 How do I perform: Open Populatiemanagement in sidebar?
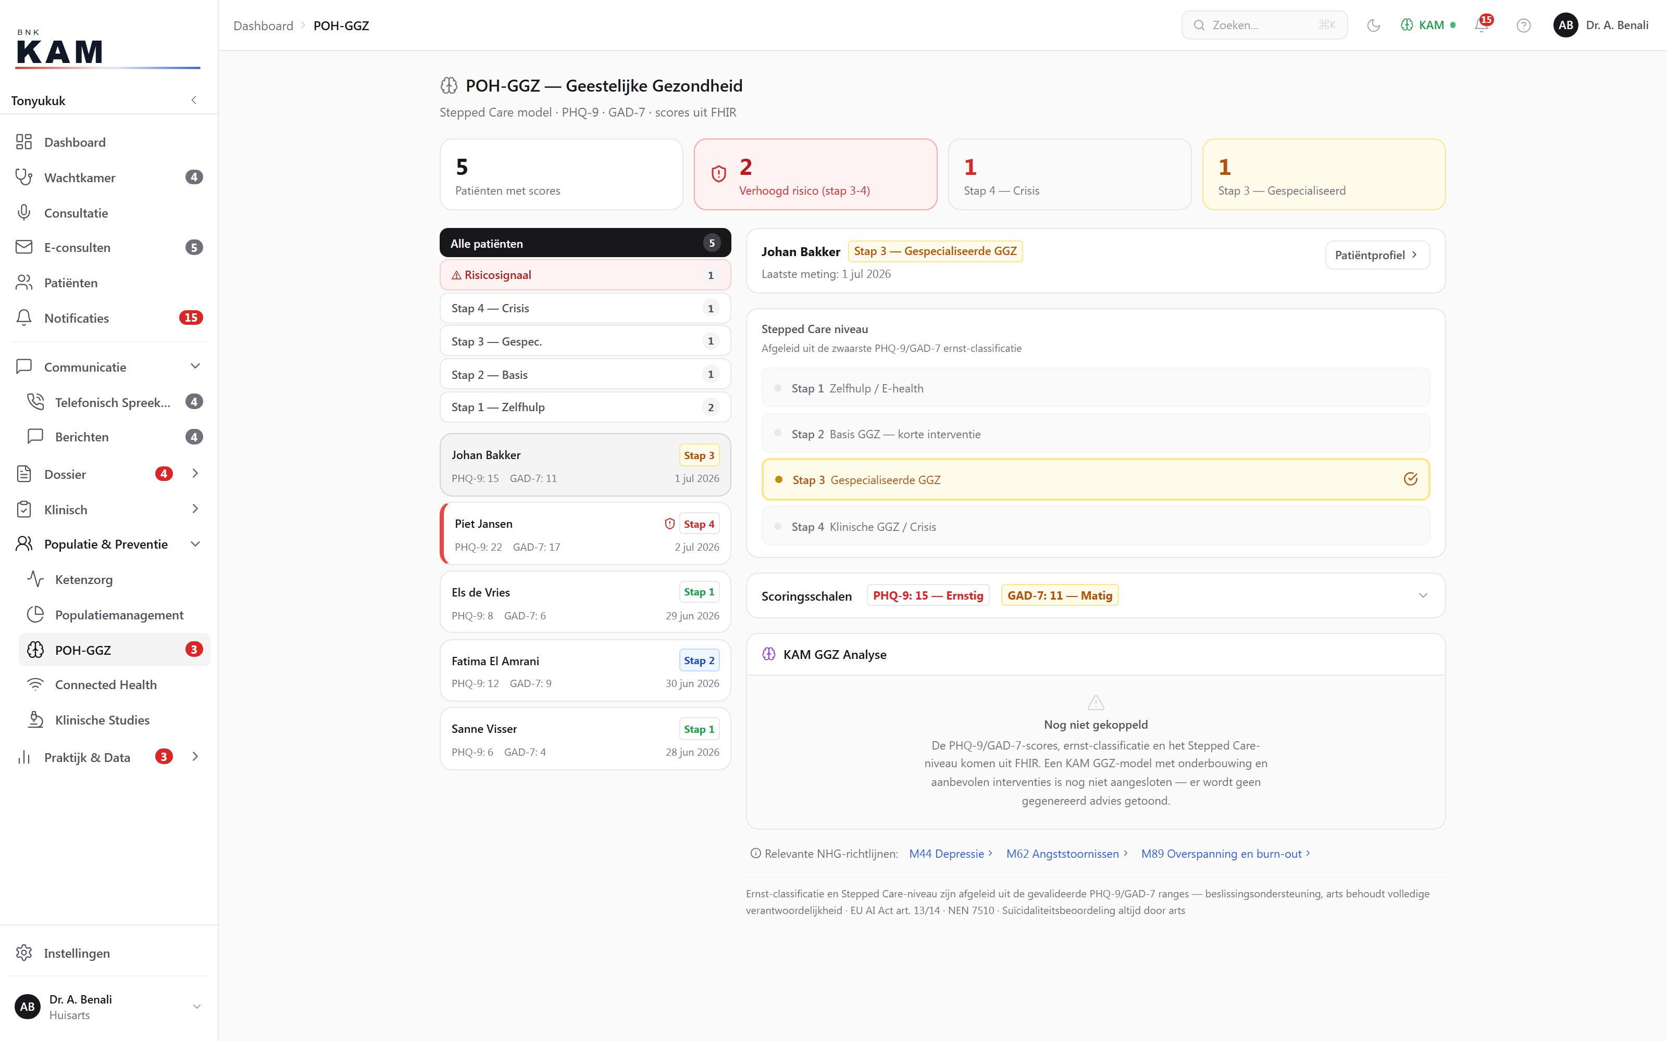(x=115, y=615)
